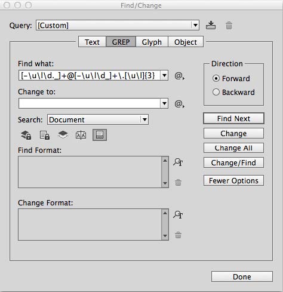The height and width of the screenshot is (292, 283).
Task: Expand the Change to history dropdown
Action: click(164, 103)
